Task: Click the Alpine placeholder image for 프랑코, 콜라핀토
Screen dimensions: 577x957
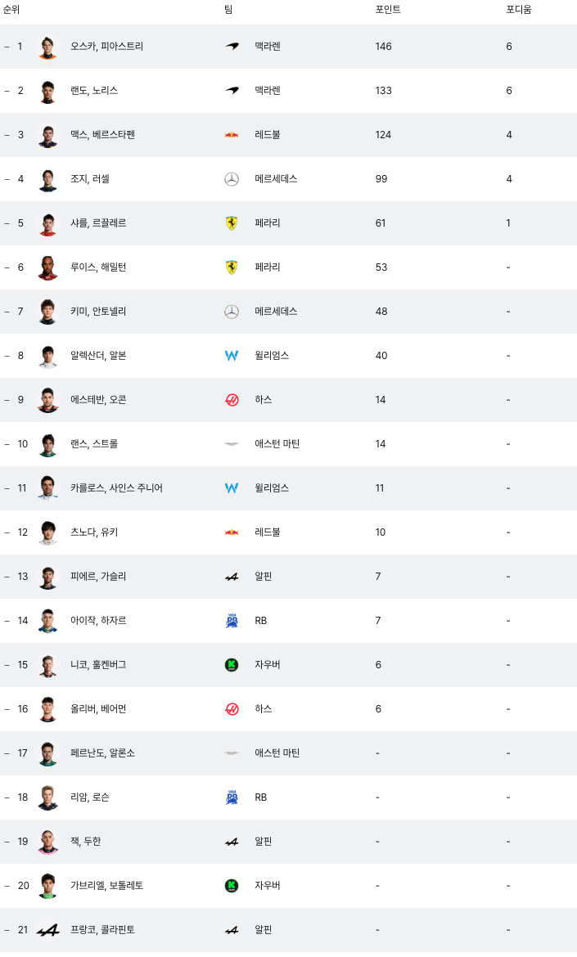Action: tap(47, 930)
